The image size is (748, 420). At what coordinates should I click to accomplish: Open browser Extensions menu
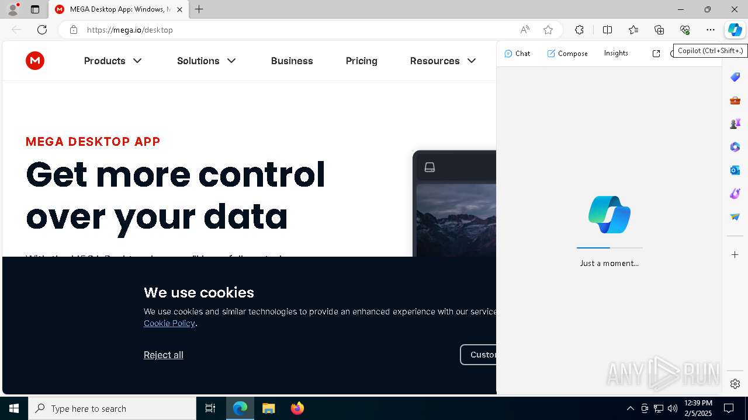(x=579, y=30)
